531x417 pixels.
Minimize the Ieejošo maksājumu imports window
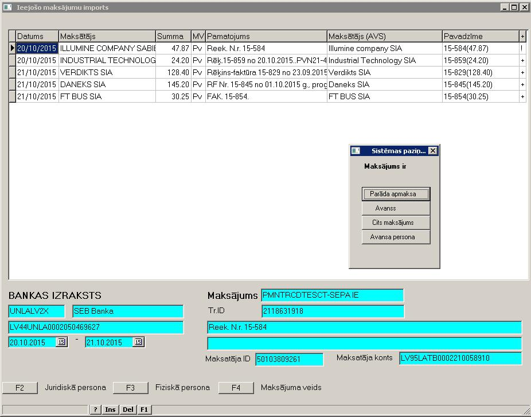click(505, 7)
